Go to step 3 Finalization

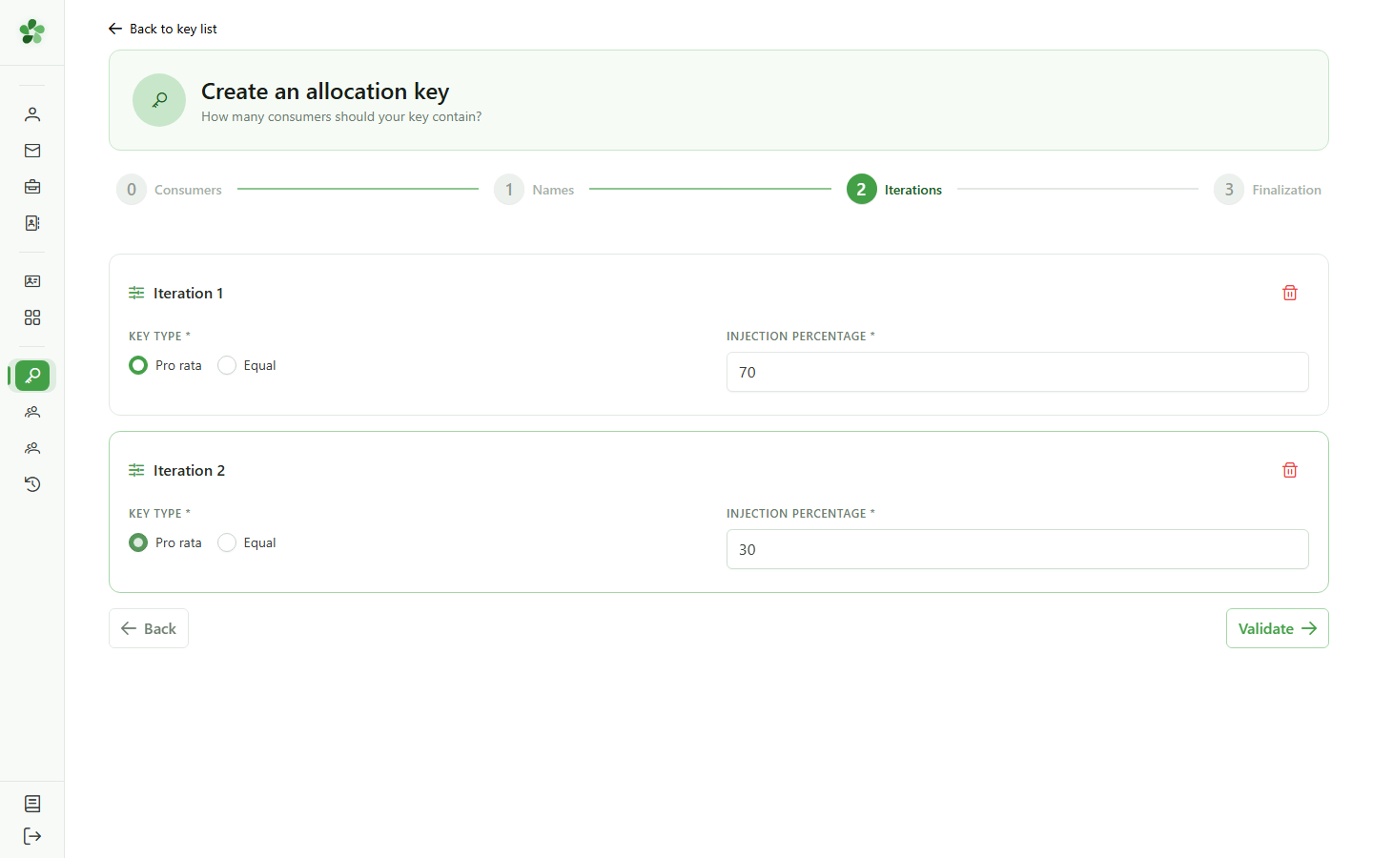(1267, 190)
